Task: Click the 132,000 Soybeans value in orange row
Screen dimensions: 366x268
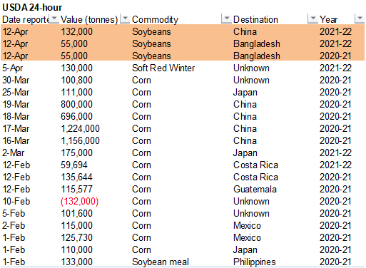Action: 77,32
